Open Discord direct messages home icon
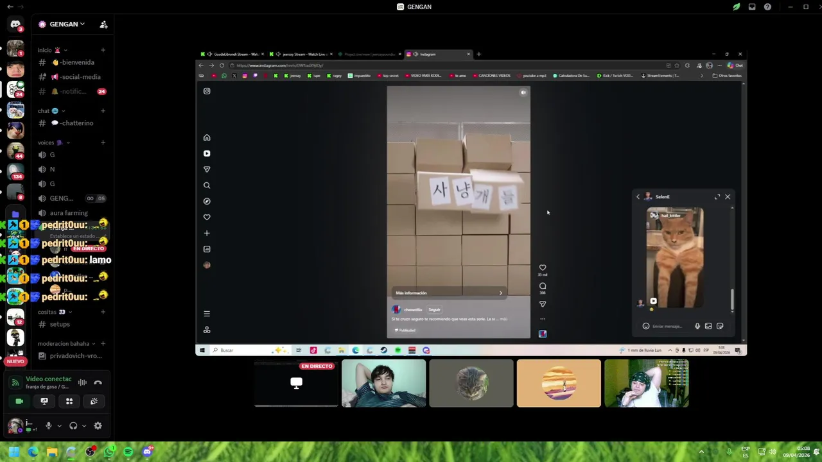 15,24
